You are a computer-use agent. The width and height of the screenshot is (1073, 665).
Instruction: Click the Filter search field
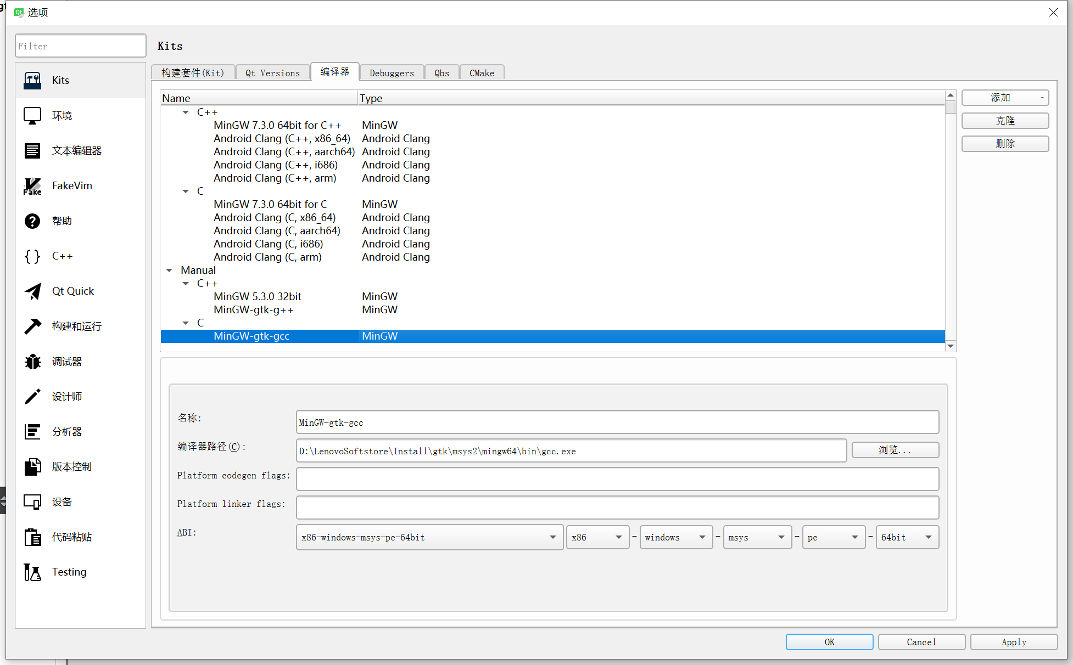[80, 46]
